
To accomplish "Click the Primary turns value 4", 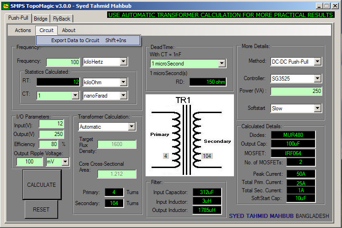I will tap(114, 192).
